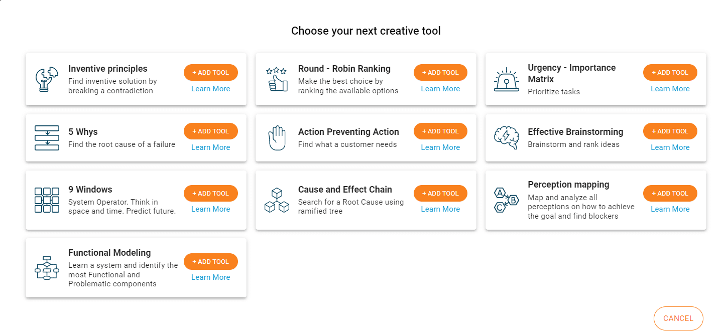728x334 pixels.
Task: Open Learn More for Round-Robin Ranking
Action: 440,89
